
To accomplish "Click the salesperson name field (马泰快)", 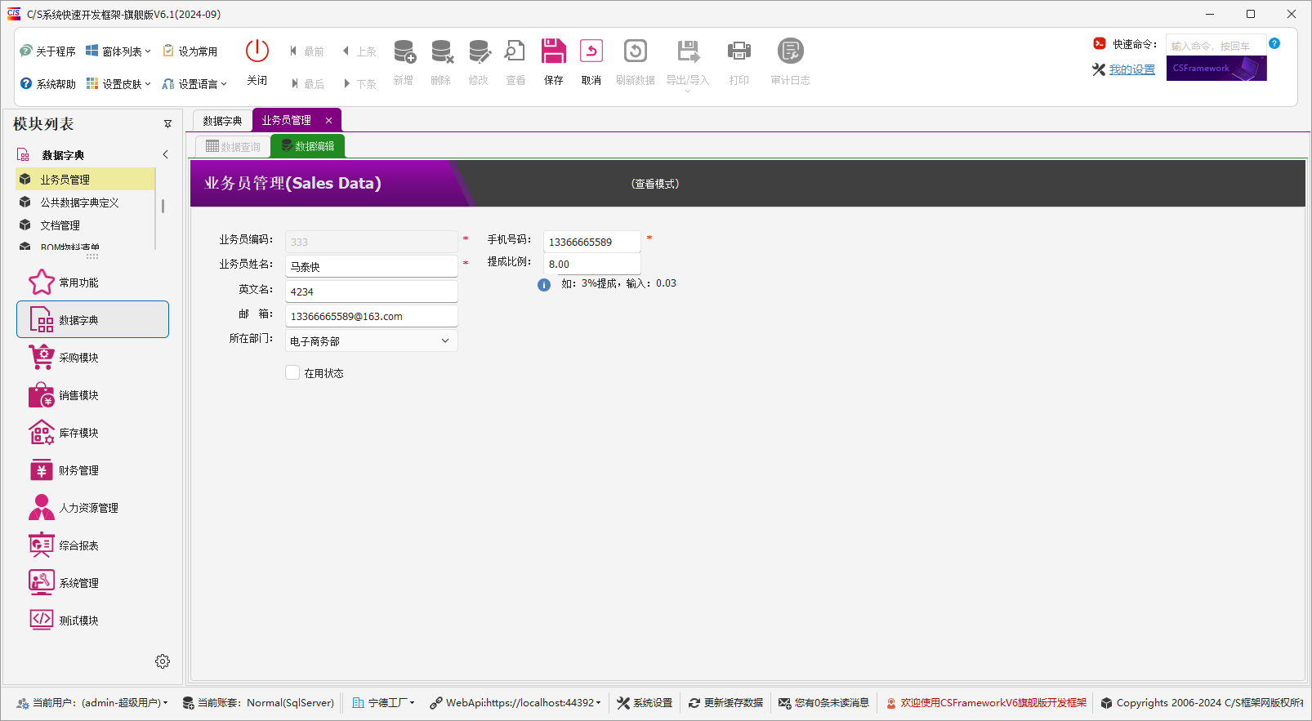I will tap(372, 266).
